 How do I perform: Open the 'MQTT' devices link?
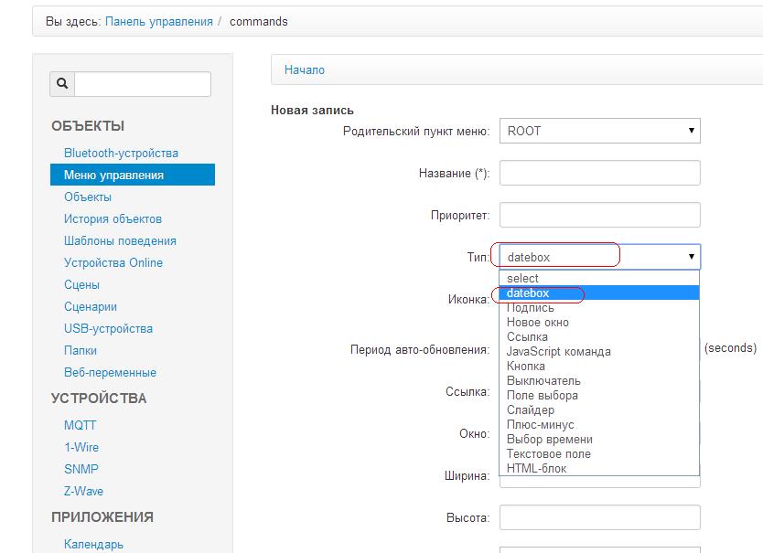tap(80, 425)
